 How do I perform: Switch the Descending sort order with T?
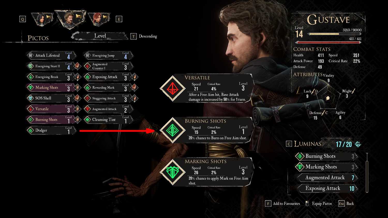click(144, 36)
